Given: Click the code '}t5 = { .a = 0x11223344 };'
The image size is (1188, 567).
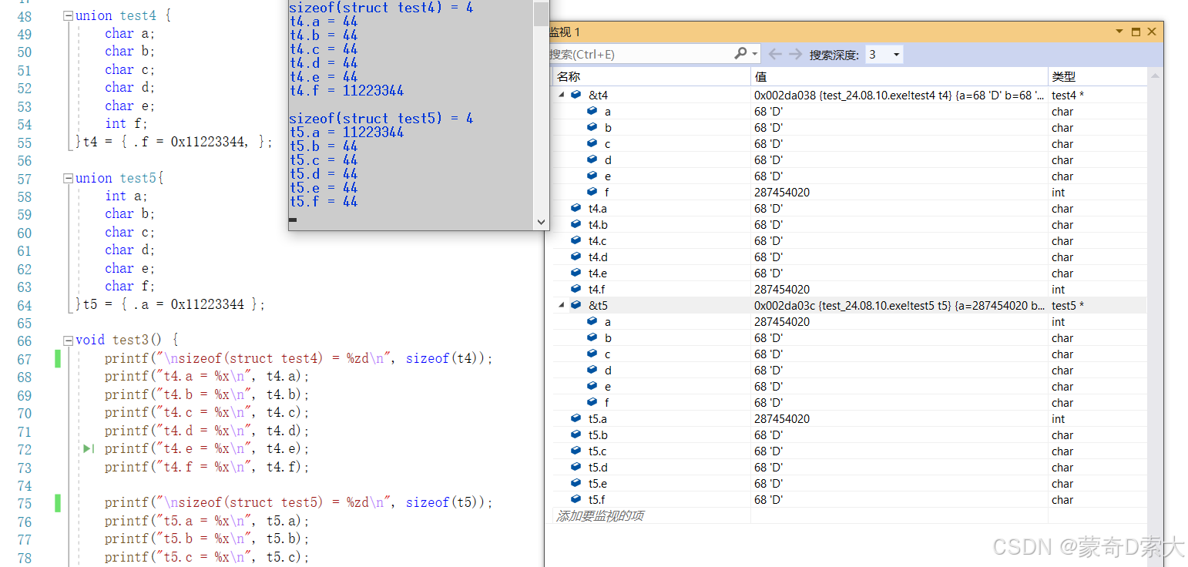Looking at the screenshot, I should click(x=170, y=304).
